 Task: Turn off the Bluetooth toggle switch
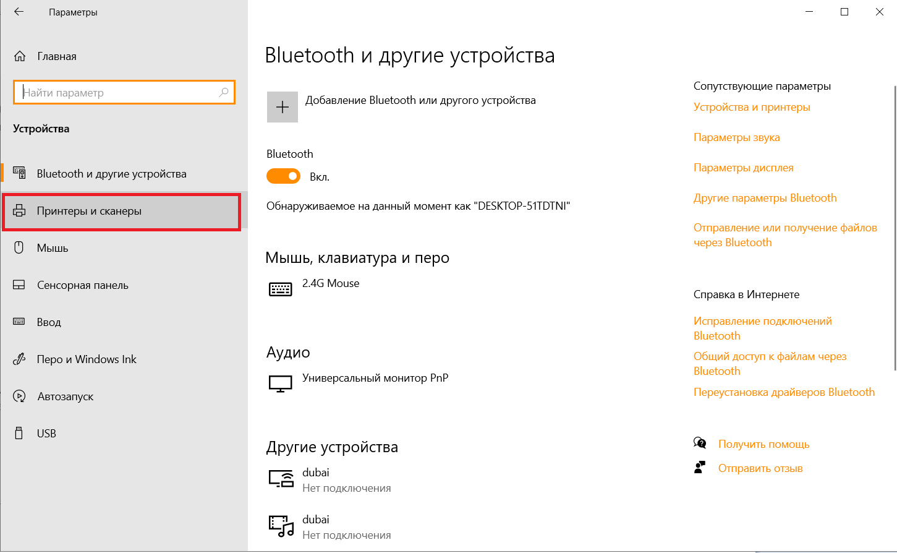coord(283,176)
